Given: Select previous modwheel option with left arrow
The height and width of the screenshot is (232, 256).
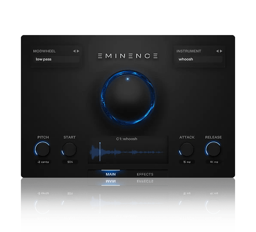Looking at the screenshot, I should 74,51.
